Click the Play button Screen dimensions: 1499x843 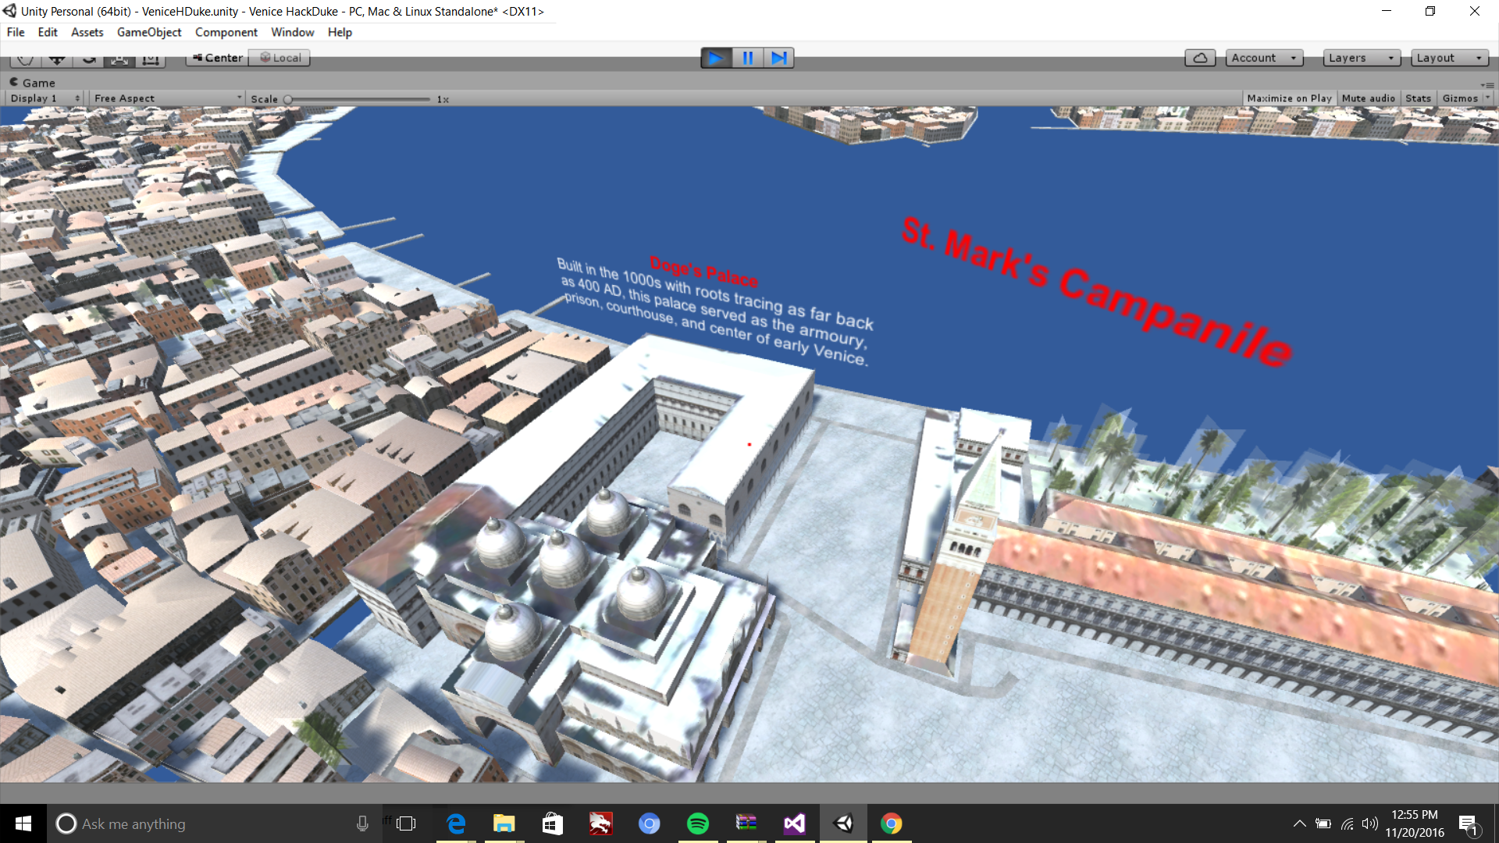(716, 58)
